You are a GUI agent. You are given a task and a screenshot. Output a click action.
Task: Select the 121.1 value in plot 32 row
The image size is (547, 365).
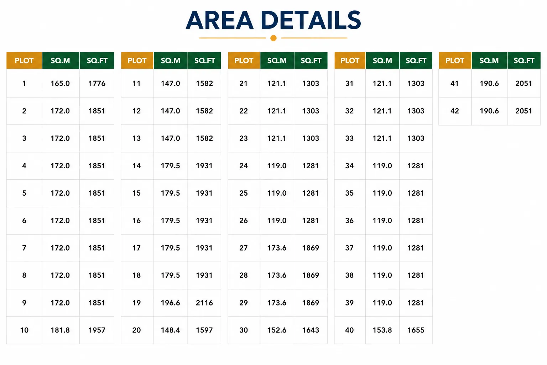click(382, 111)
